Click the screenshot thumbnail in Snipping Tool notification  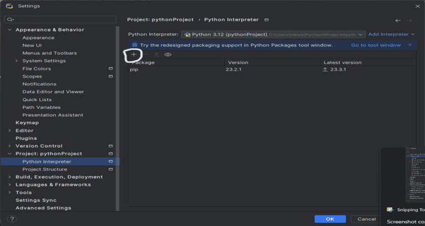pos(414,175)
